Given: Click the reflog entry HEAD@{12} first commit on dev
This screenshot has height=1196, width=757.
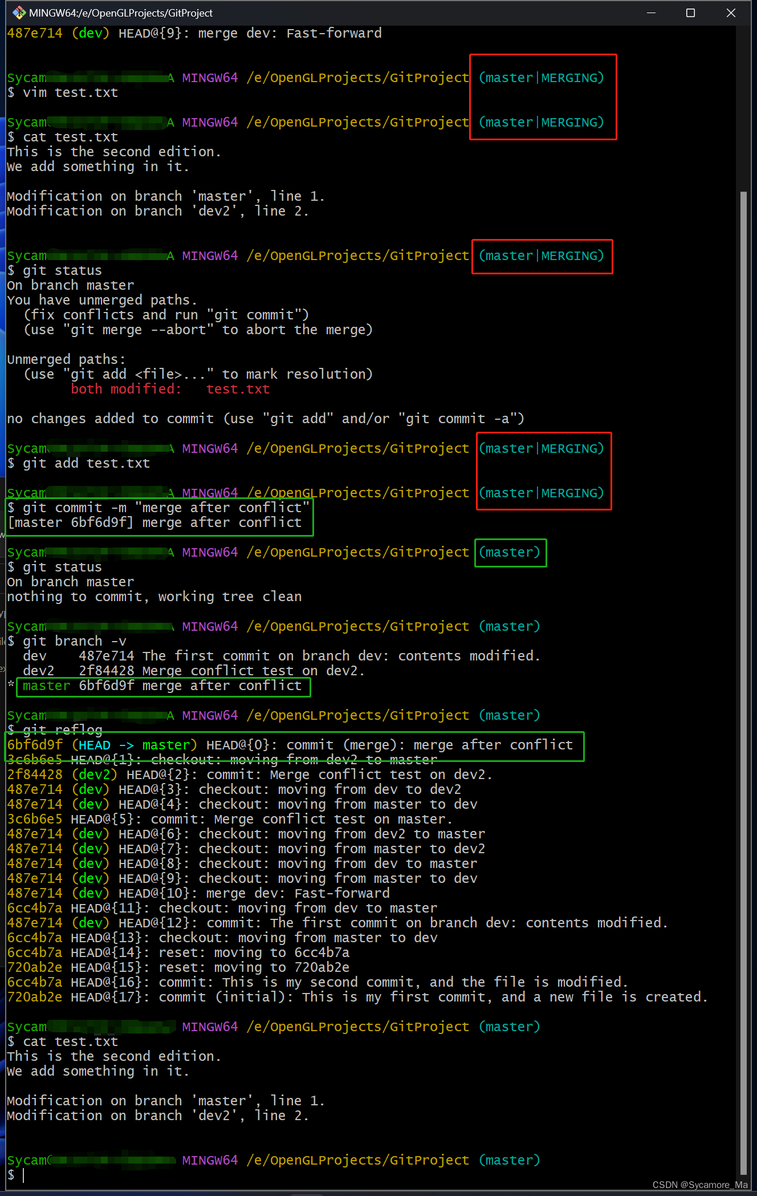Looking at the screenshot, I should [337, 923].
